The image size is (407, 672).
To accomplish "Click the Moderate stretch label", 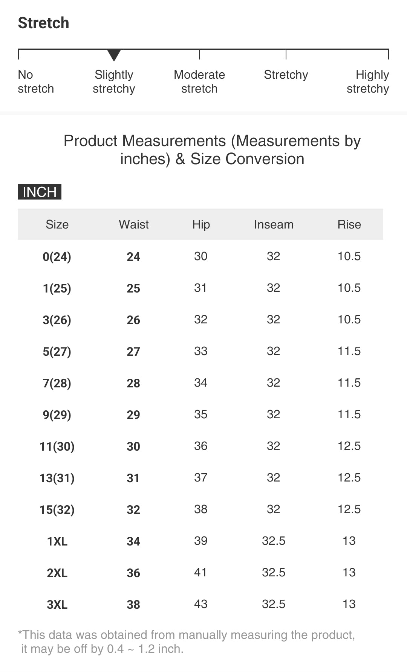I will pyautogui.click(x=199, y=82).
